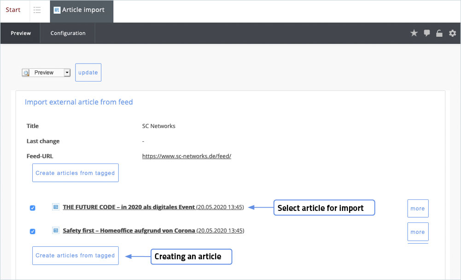Screen dimensions: 461x280
Task: Click the favorites star icon
Action: click(x=414, y=33)
